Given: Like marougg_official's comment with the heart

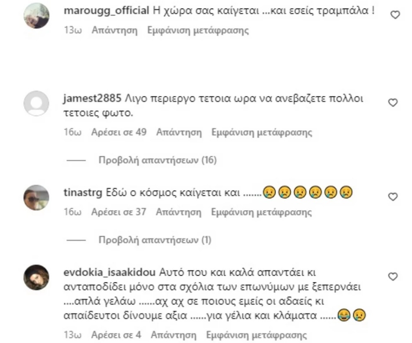Looking at the screenshot, I should [395, 15].
